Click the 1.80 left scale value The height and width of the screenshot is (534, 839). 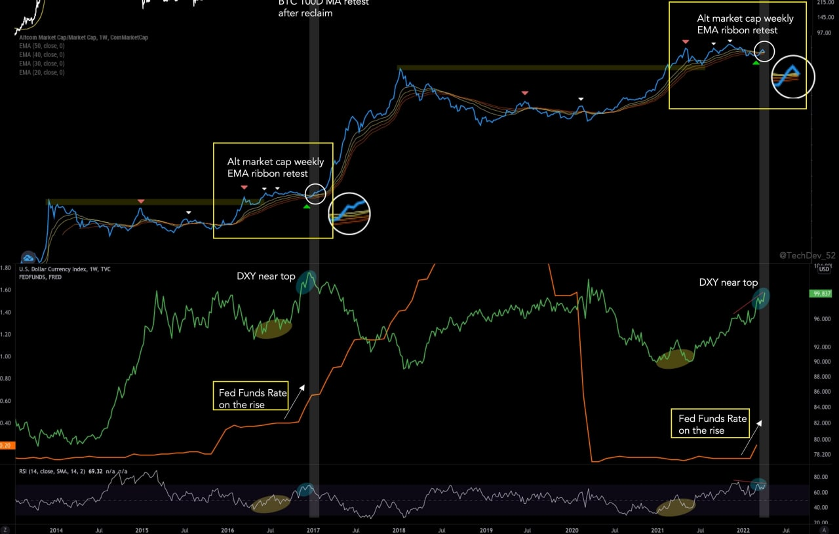point(6,268)
